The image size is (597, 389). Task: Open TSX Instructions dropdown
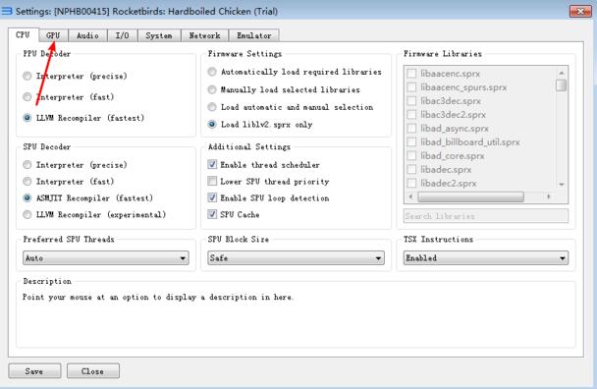[x=486, y=258]
